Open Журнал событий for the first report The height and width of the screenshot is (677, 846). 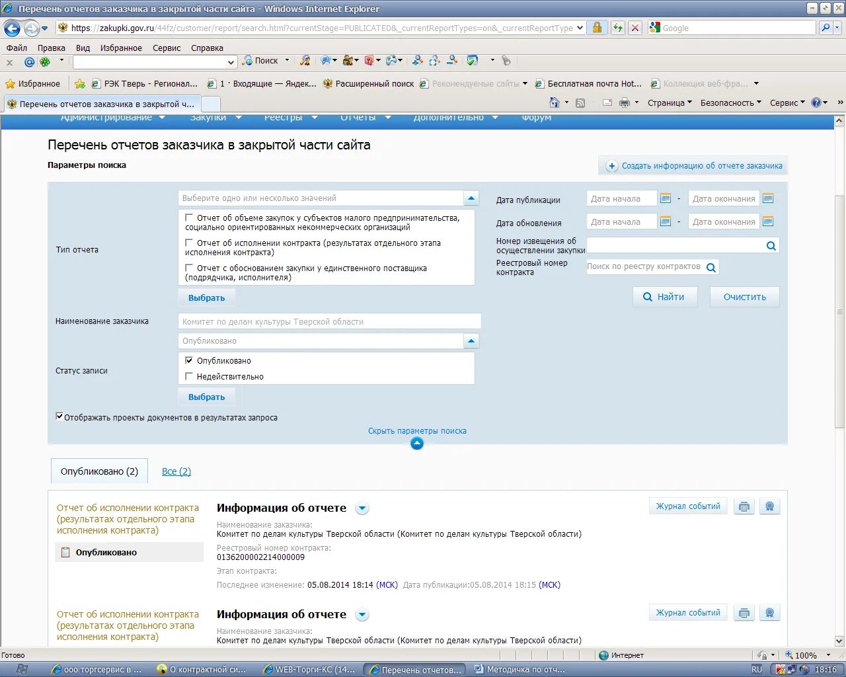[688, 506]
